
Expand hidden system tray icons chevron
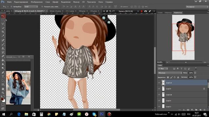[172, 114]
